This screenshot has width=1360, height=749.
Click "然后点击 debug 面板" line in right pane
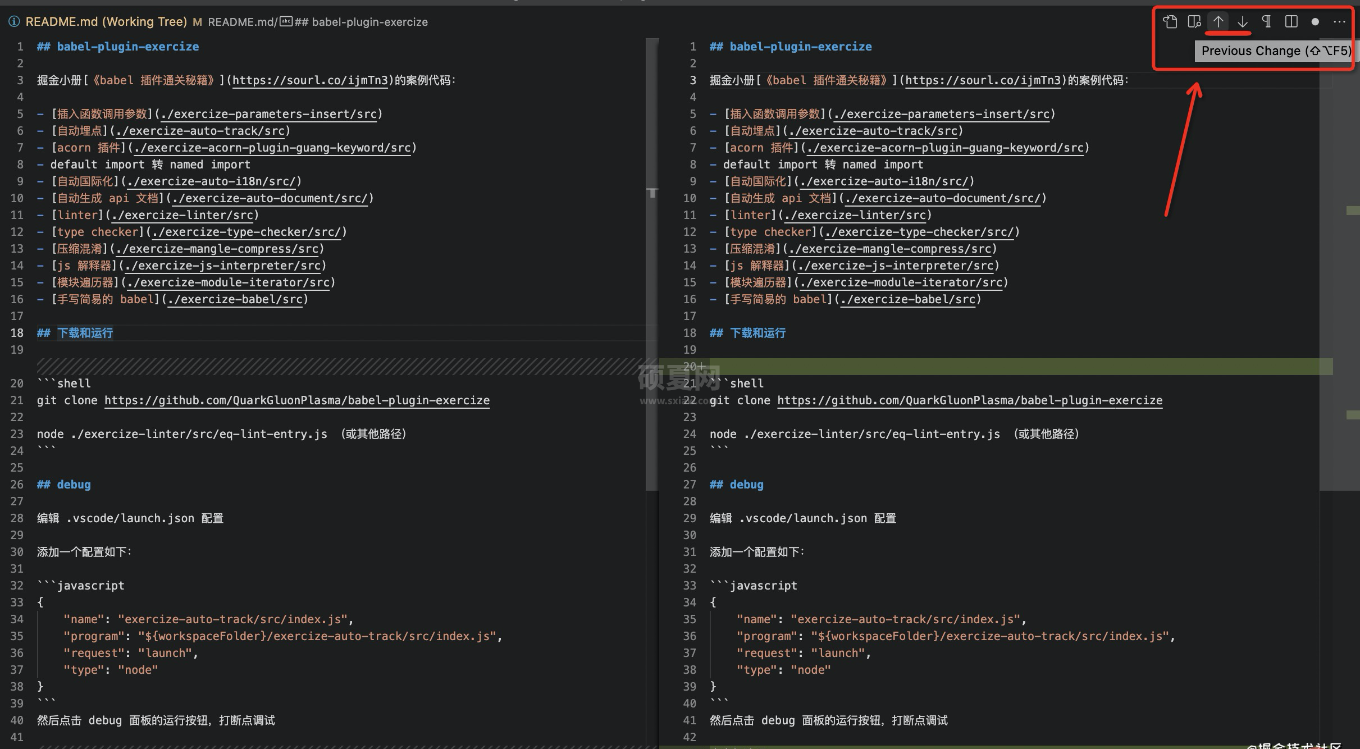tap(829, 720)
